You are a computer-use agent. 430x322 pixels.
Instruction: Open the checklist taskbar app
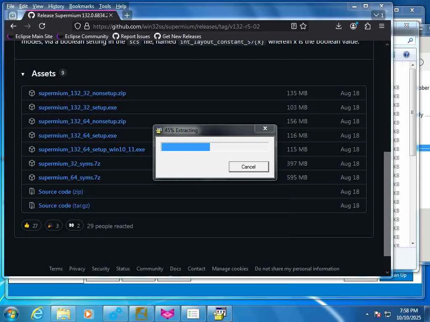coord(193,314)
